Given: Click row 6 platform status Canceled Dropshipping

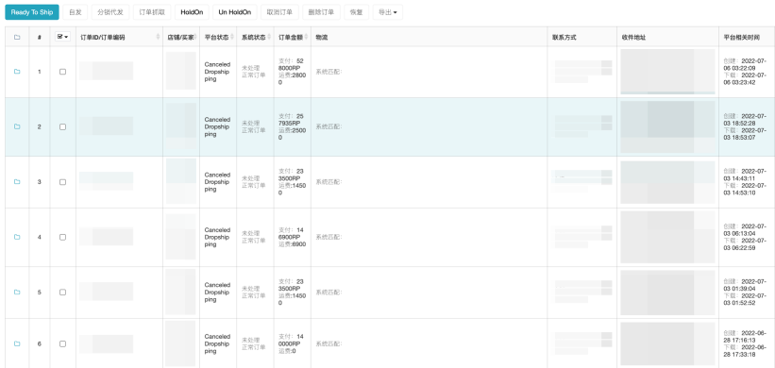Looking at the screenshot, I should [217, 343].
